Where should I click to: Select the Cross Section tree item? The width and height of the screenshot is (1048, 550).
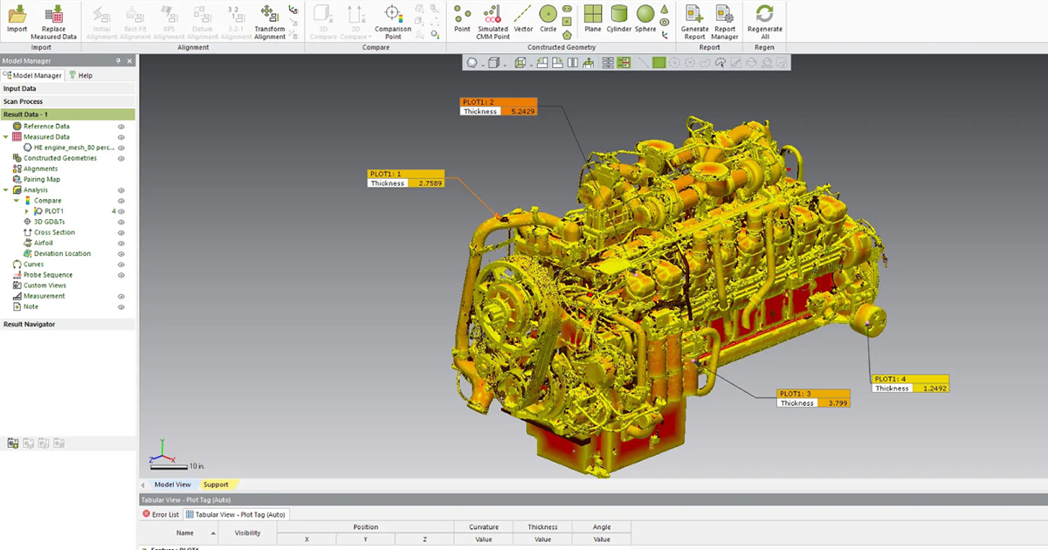(x=54, y=232)
